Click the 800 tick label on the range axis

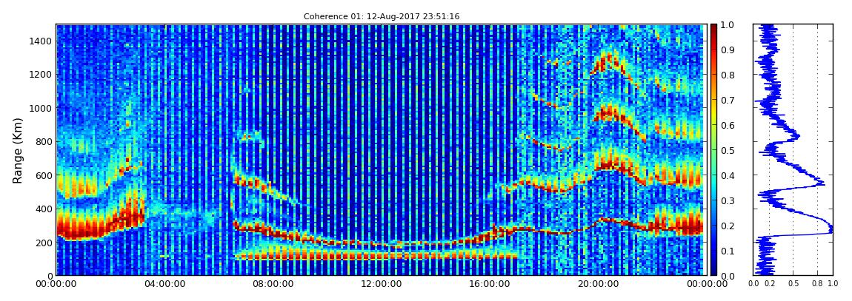(42, 141)
